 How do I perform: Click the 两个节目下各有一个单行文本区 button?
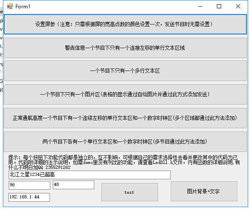pos(125,142)
